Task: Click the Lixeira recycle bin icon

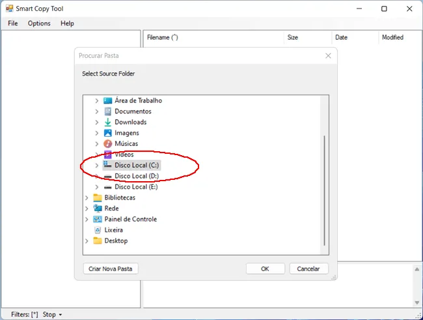Action: (x=98, y=230)
